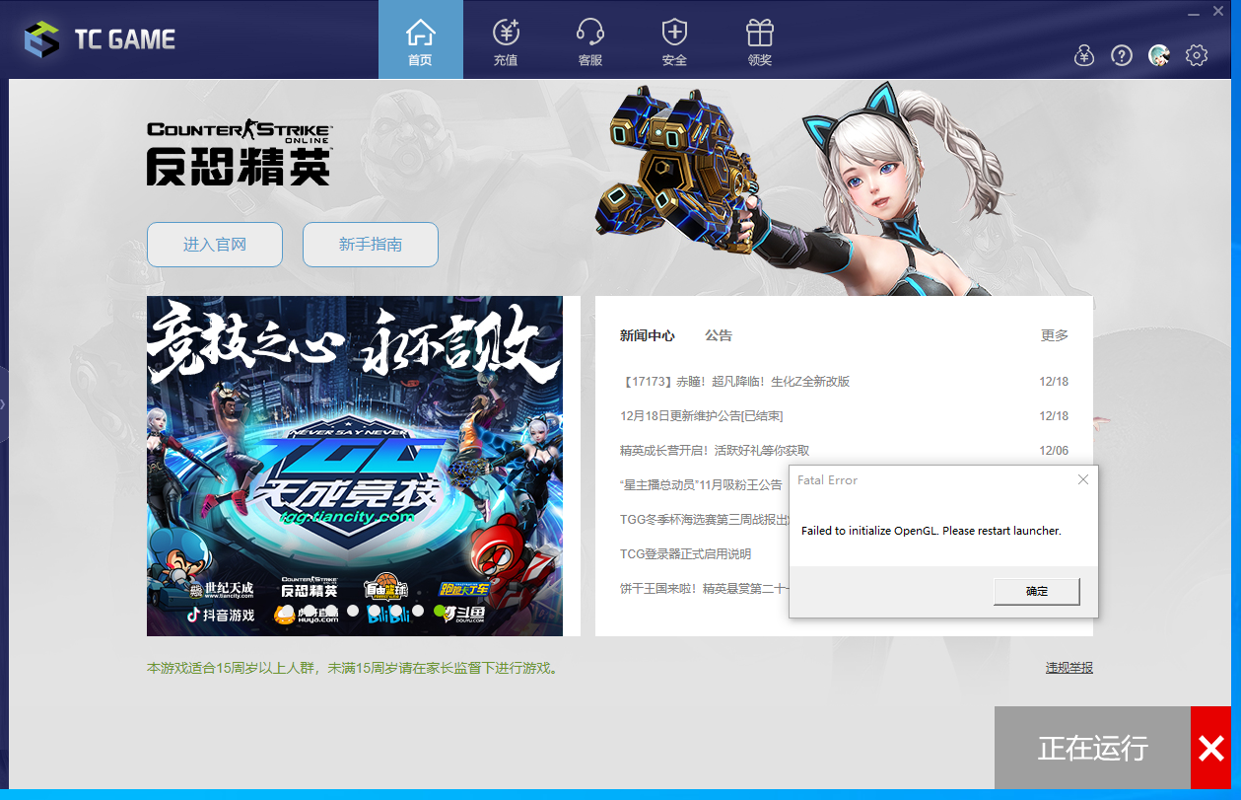This screenshot has height=800, width=1241.
Task: Open the user avatar profile
Action: (1159, 56)
